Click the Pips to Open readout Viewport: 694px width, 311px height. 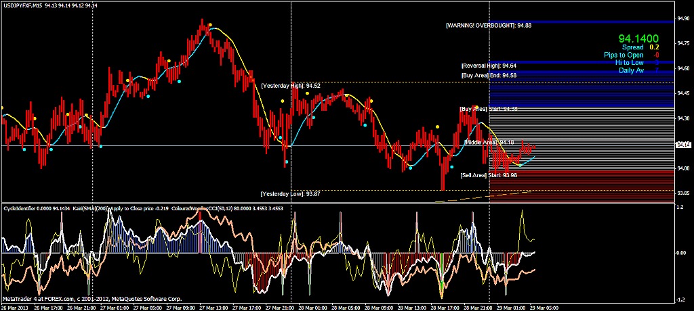tap(632, 55)
